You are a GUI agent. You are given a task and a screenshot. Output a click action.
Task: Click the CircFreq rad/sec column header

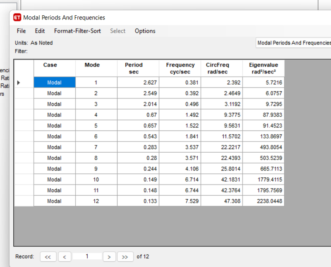(222, 68)
